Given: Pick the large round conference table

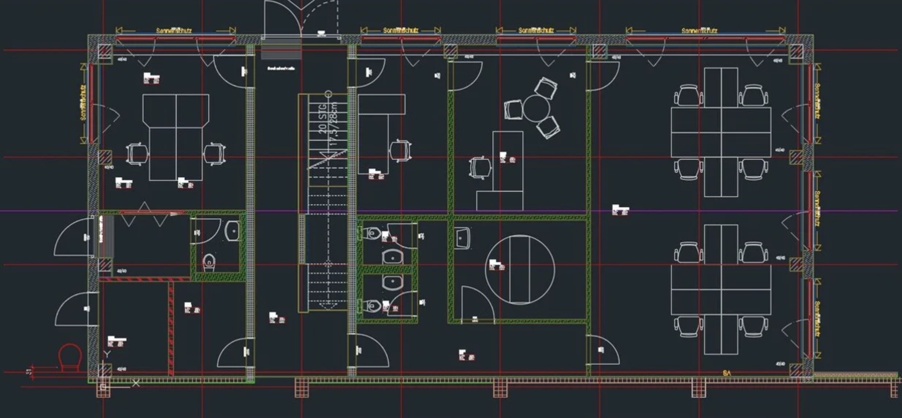Looking at the screenshot, I should pyautogui.click(x=520, y=270).
